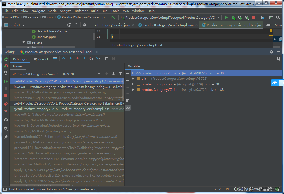Click Evaluate Expression calculator icon

(x=107, y=59)
